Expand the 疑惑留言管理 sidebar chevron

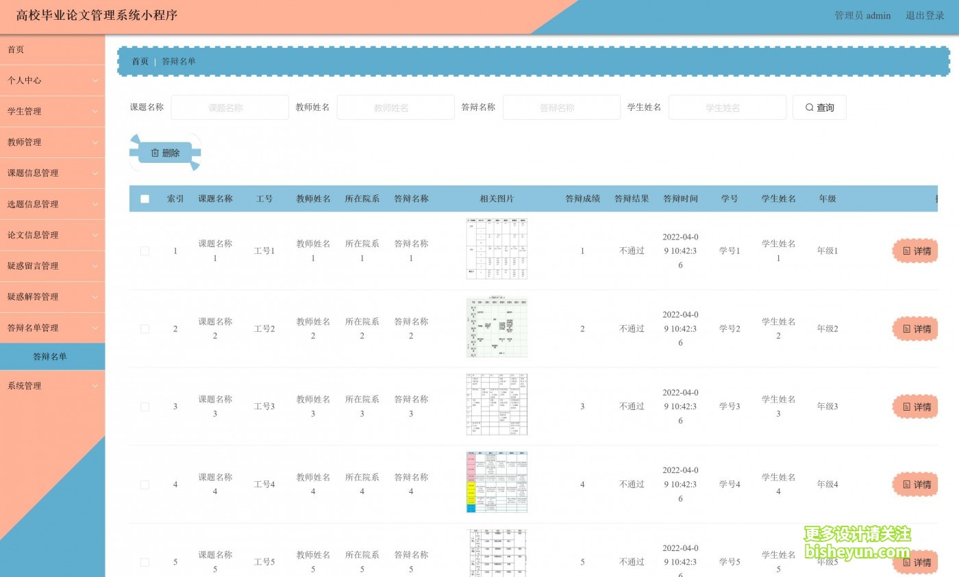point(95,266)
